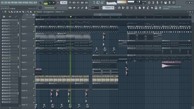This screenshot has height=109, width=194.
Task: Open the Browser icon in toolbar
Action: (135, 8)
